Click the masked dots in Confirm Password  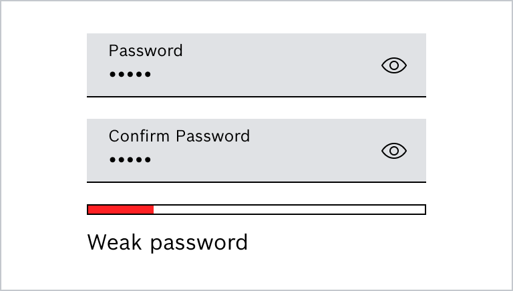[x=130, y=160]
